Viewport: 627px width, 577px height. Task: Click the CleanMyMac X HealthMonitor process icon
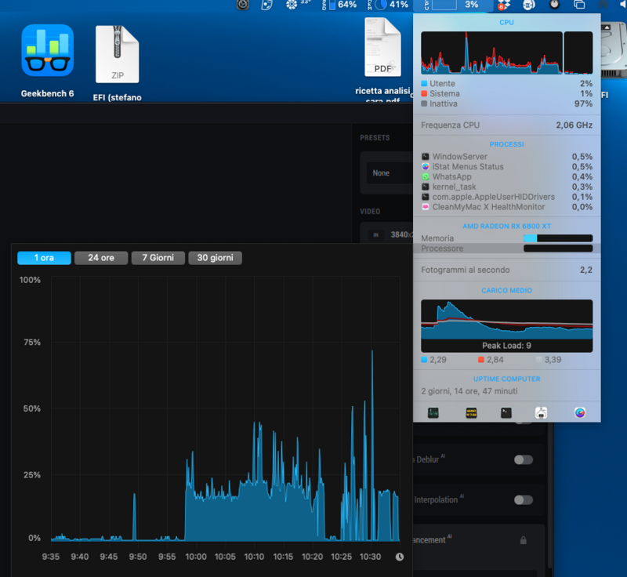(426, 207)
